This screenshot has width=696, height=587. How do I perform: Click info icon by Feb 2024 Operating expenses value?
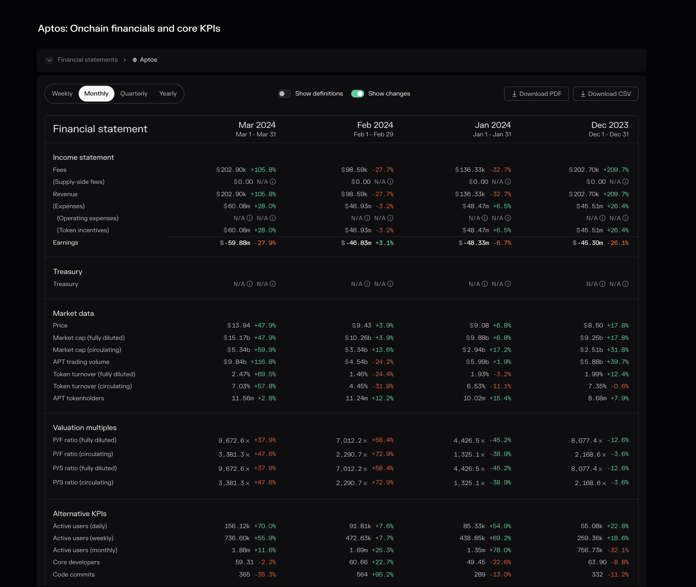[x=367, y=218]
